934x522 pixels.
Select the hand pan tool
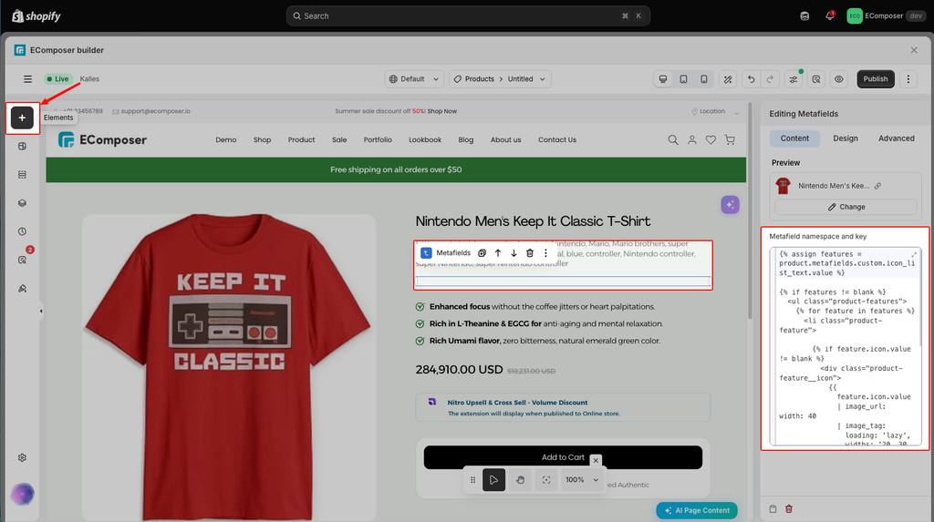tap(520, 480)
